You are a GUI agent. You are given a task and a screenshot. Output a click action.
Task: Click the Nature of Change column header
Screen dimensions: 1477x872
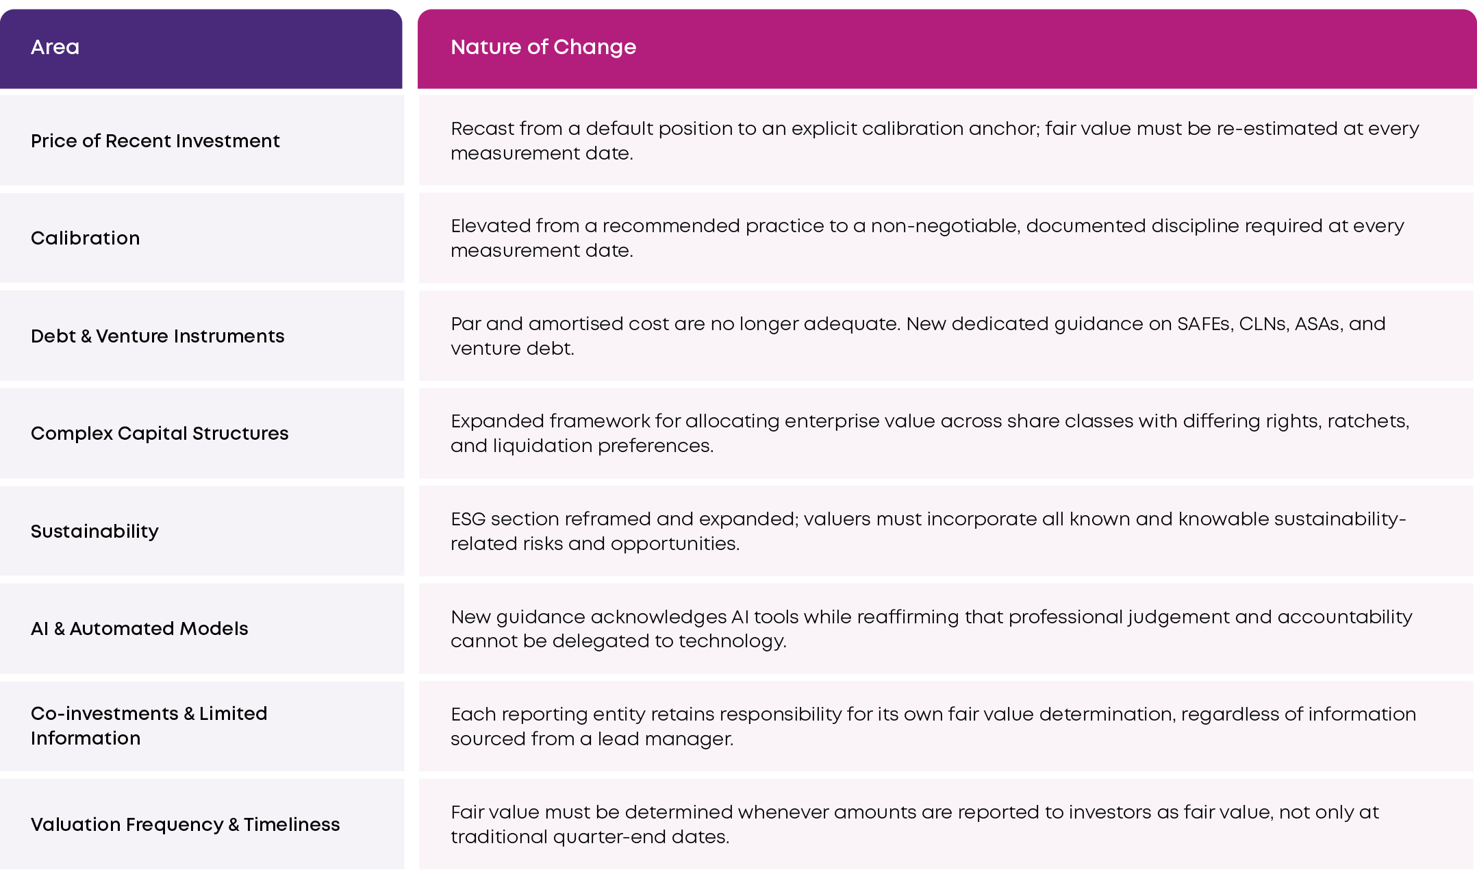click(x=543, y=47)
